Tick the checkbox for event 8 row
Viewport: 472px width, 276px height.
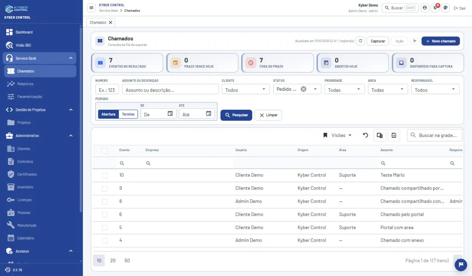tap(105, 202)
